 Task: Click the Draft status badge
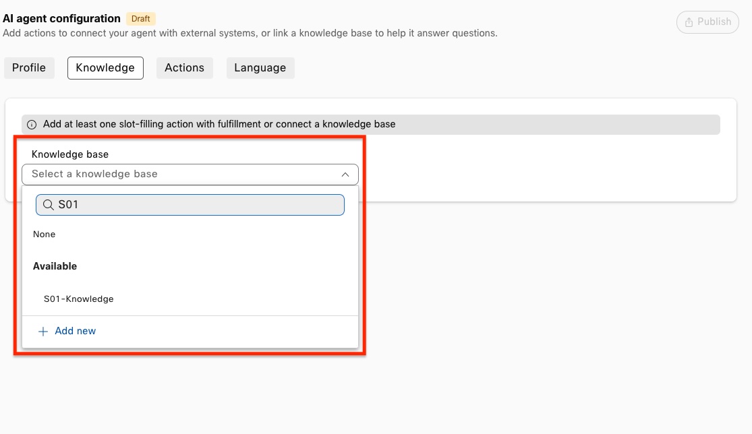(x=140, y=19)
